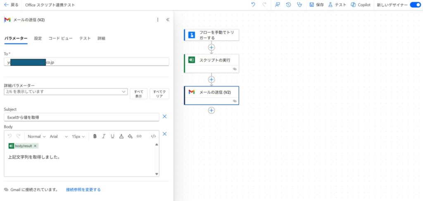
Task: Remove the body/result dynamic content token
Action: coord(35,146)
